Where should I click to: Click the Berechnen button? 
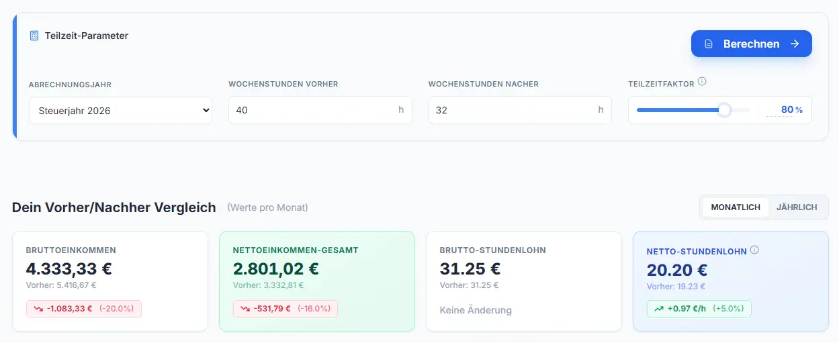pos(752,44)
